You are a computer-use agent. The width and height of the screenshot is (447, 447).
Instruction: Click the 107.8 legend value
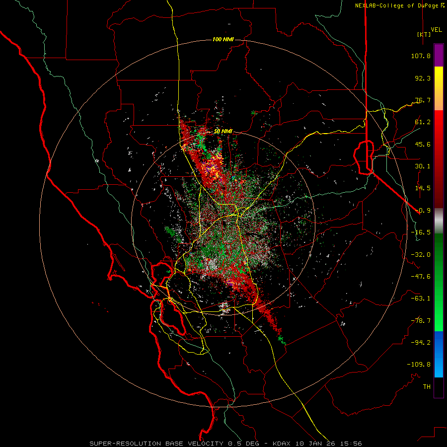point(421,56)
